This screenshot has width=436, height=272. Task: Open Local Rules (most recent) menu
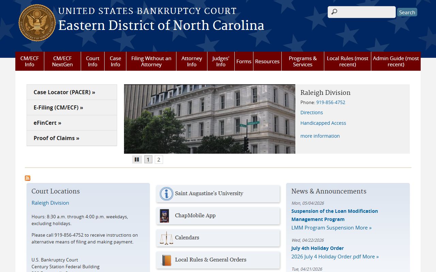point(347,61)
